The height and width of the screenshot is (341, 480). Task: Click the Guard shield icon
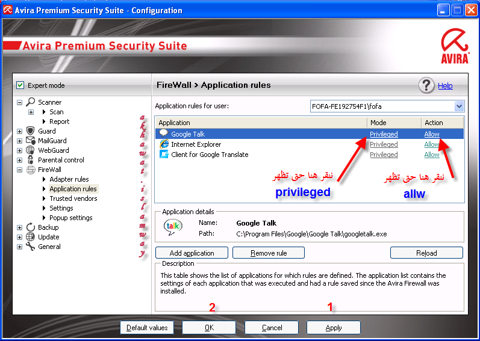[x=30, y=131]
